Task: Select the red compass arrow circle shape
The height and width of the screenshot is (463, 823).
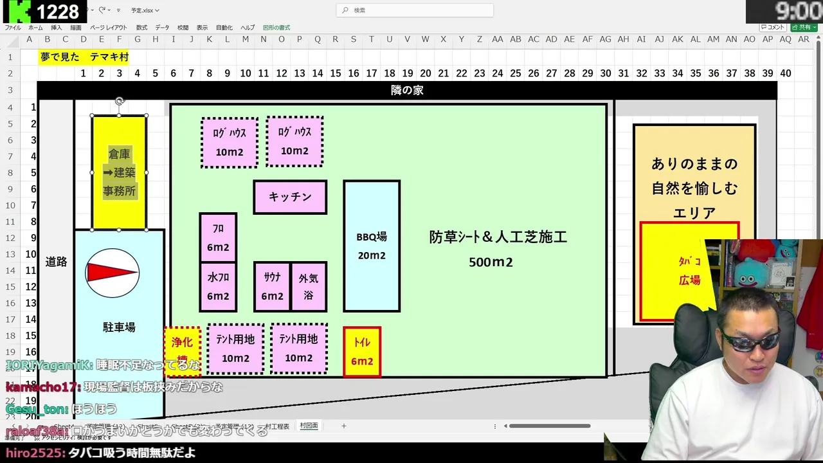Action: 113,273
